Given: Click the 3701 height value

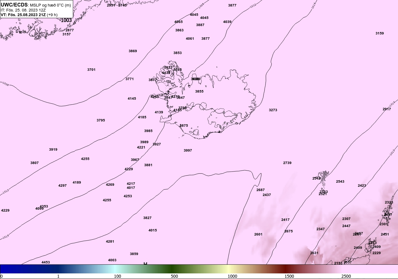Looking at the screenshot, I should point(91,70).
